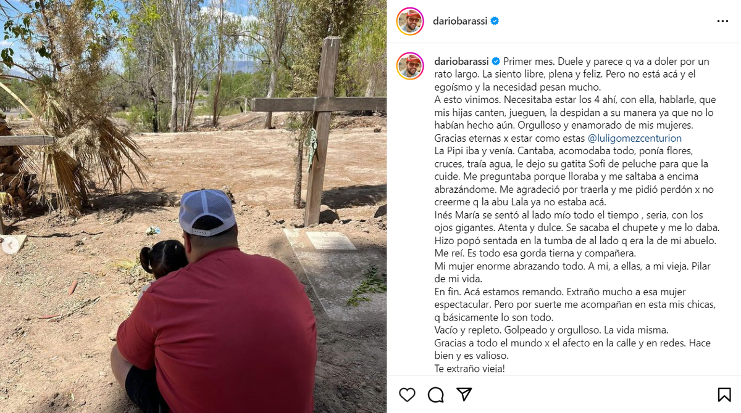Open the avatar beside the caption

(410, 66)
